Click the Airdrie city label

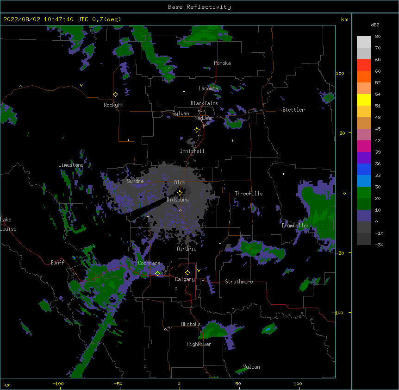[x=187, y=249]
